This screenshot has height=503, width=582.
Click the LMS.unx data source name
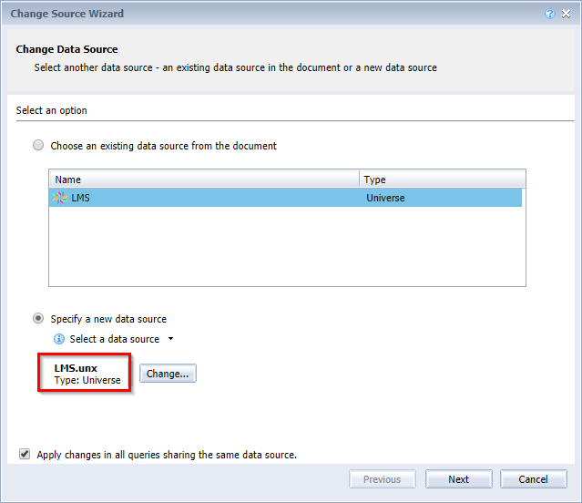(77, 368)
